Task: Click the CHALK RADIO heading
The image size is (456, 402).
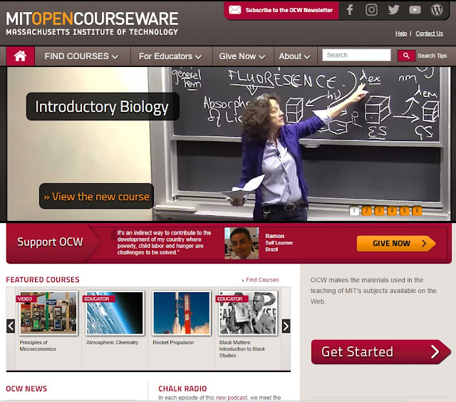Action: (x=182, y=388)
